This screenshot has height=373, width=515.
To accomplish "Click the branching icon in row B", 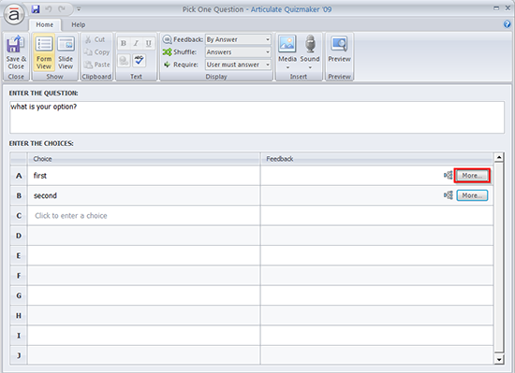I will [x=448, y=195].
